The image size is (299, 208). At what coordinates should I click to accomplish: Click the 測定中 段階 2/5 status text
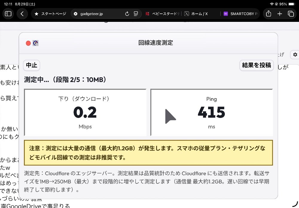coord(65,80)
